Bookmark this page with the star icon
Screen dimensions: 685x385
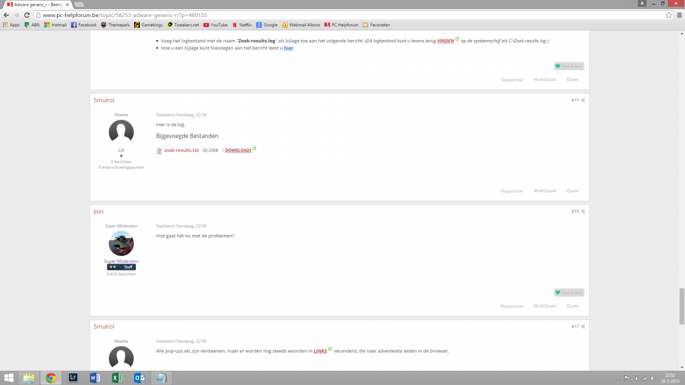pos(668,15)
